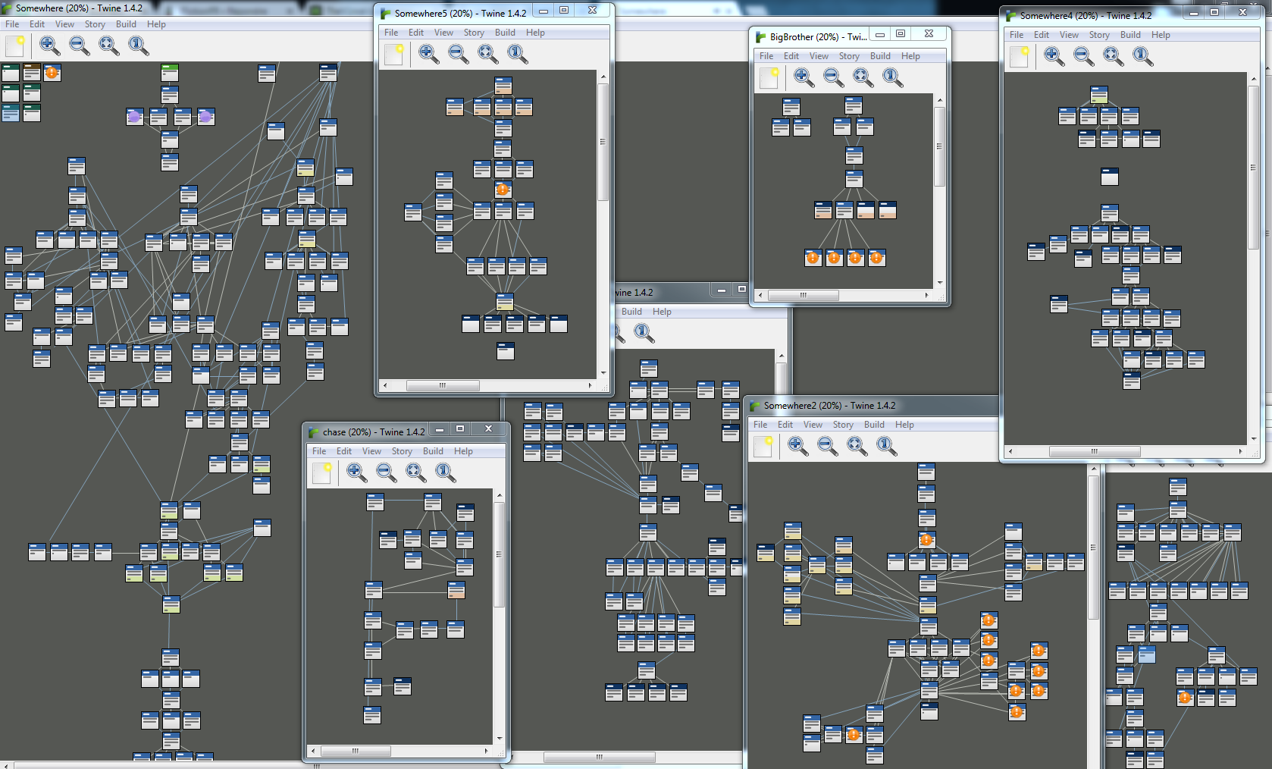Click New Passage icon in Somewhere5 window
1272x769 pixels.
(x=394, y=55)
